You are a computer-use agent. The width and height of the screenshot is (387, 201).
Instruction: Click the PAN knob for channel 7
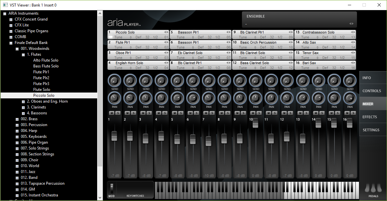pyautogui.click(x=209, y=98)
